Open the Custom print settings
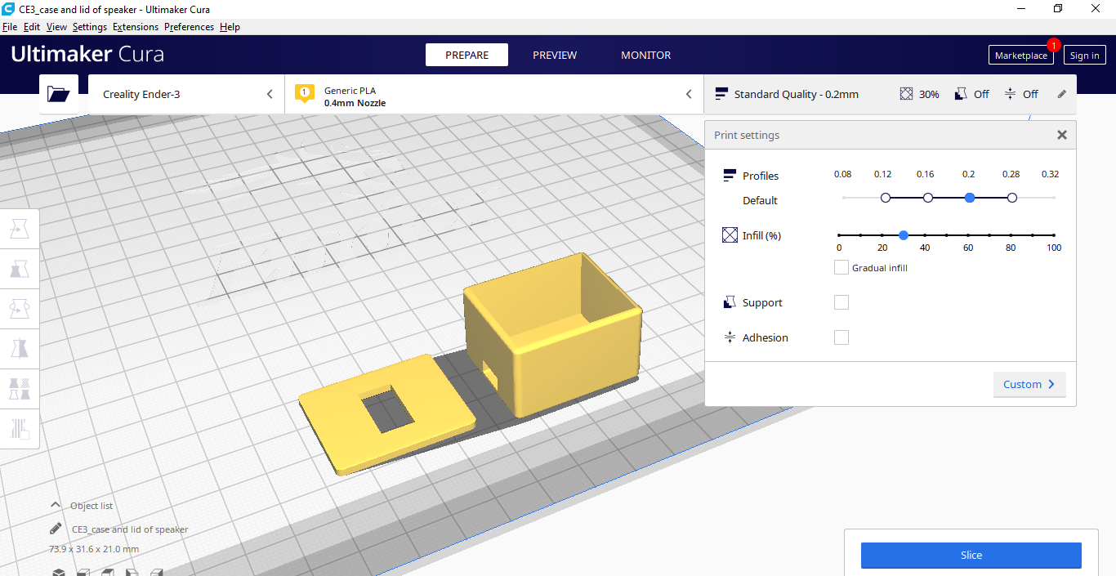1116x576 pixels. pyautogui.click(x=1029, y=384)
